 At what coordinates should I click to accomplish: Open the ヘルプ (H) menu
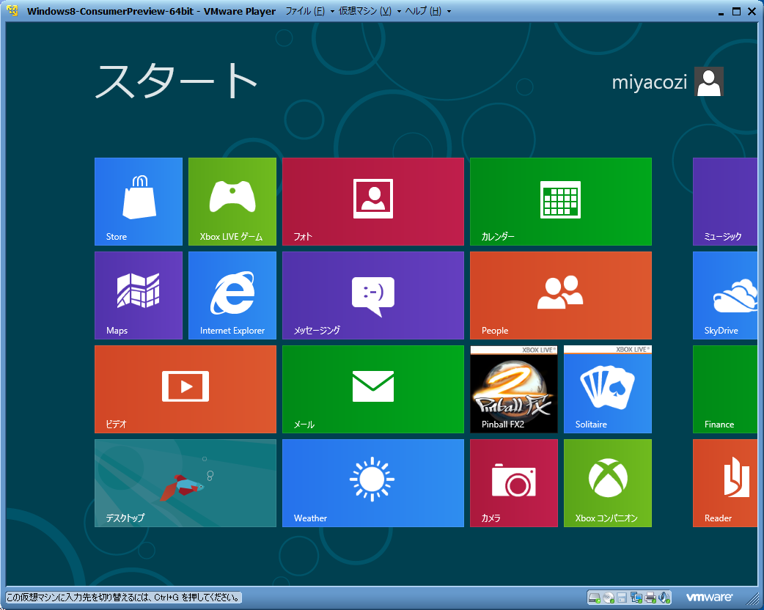click(423, 11)
